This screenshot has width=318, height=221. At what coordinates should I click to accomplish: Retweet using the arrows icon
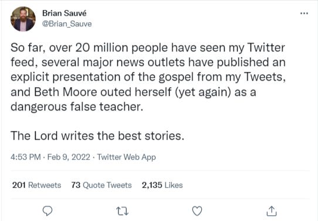pyautogui.click(x=123, y=211)
